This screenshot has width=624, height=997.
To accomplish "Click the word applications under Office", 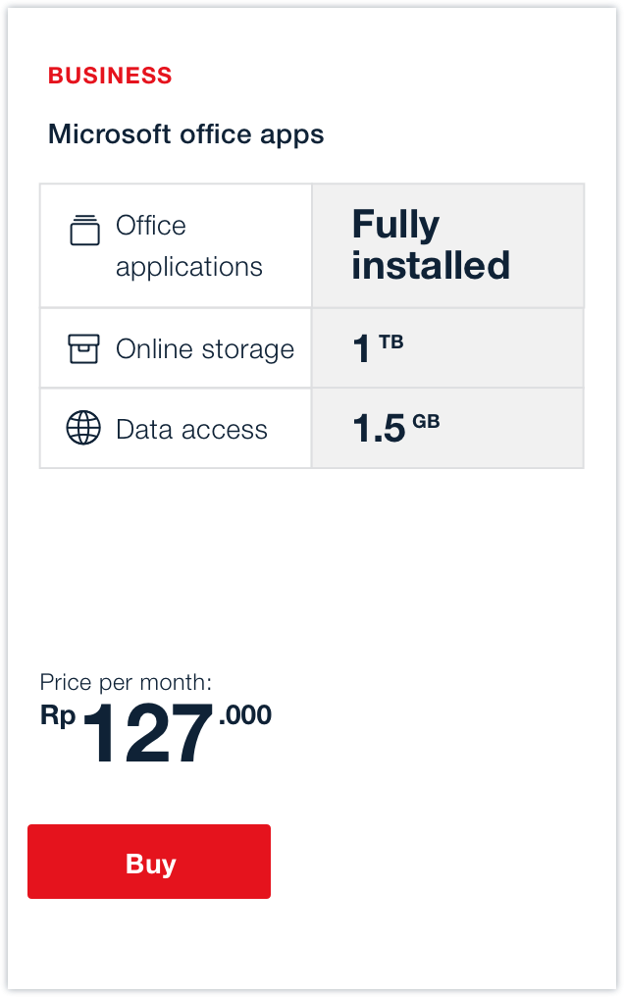I will [x=189, y=267].
